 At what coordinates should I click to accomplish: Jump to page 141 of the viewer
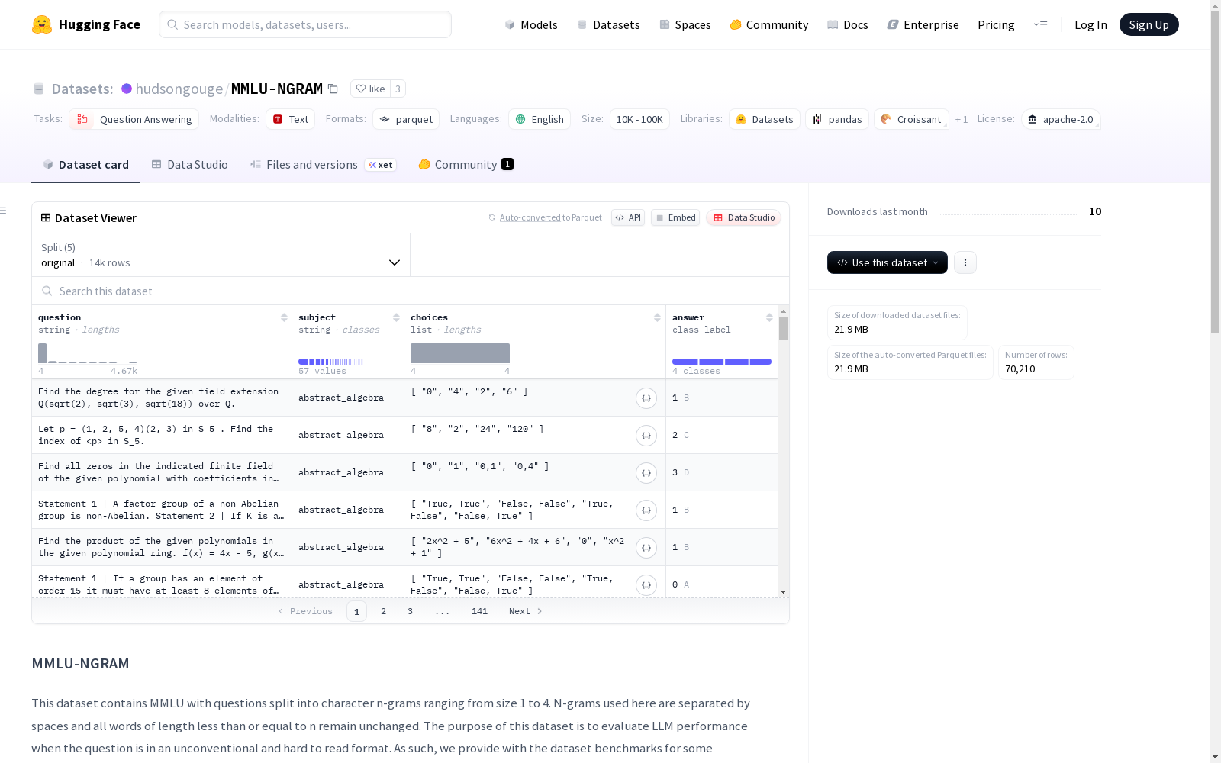click(479, 611)
